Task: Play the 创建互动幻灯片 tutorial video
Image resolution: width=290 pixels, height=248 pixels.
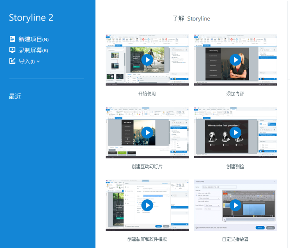Action: 147,132
